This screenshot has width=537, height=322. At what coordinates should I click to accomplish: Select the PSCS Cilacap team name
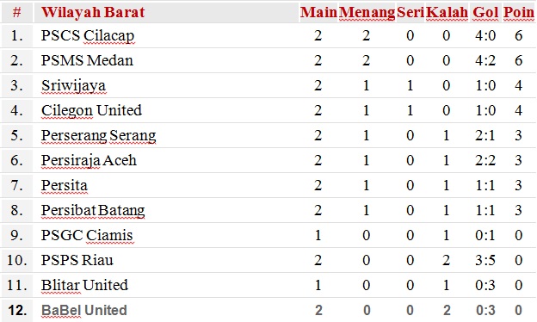(88, 35)
